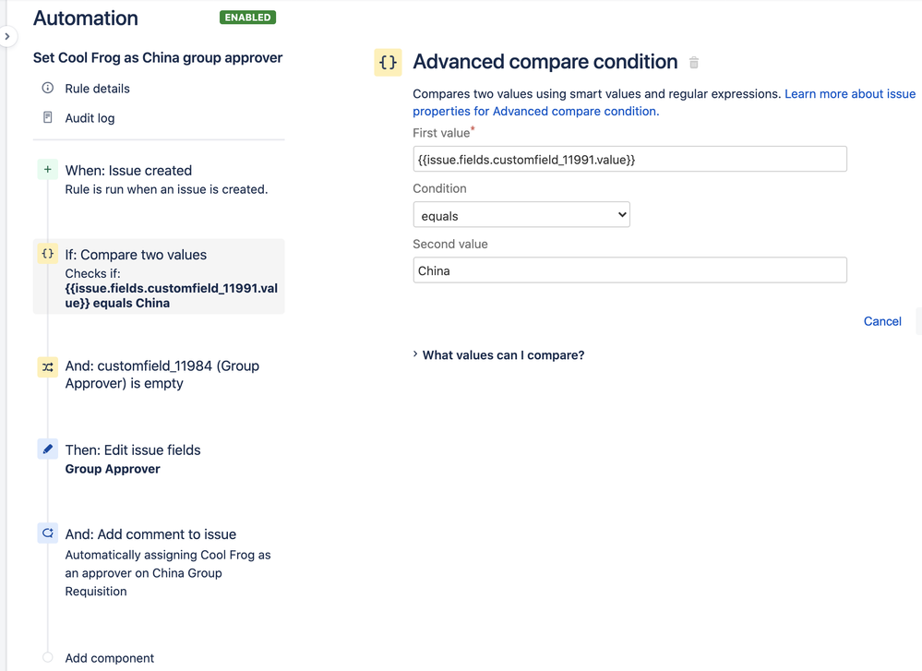
Task: Open Learn more about issue properties link
Action: pos(849,94)
